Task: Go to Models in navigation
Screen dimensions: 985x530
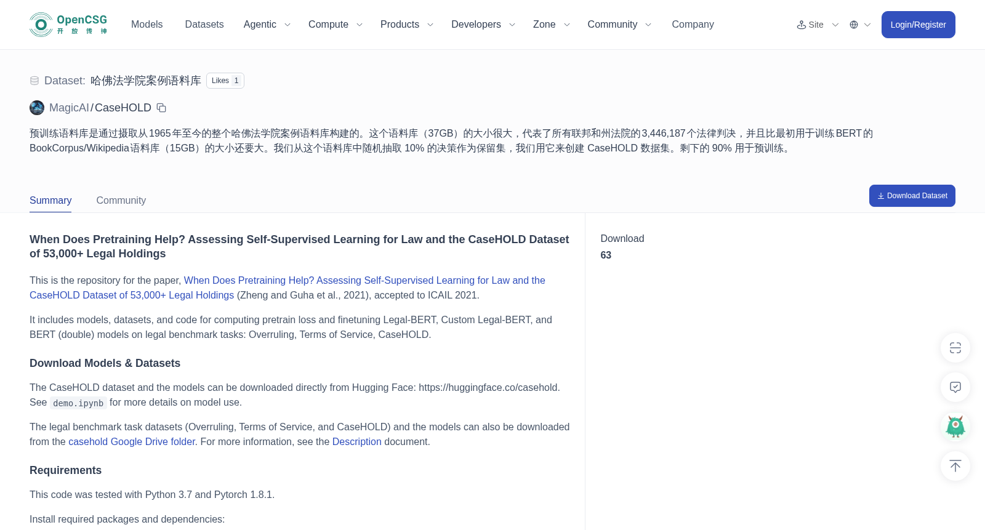Action: click(147, 25)
